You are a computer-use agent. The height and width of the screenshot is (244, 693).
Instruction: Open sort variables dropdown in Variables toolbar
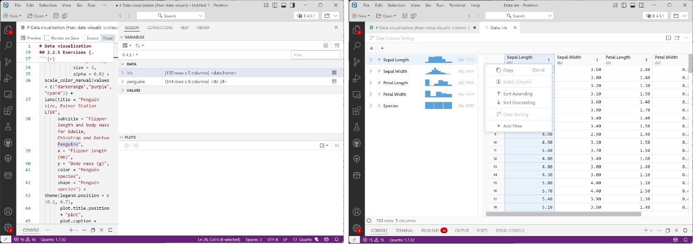point(140,46)
